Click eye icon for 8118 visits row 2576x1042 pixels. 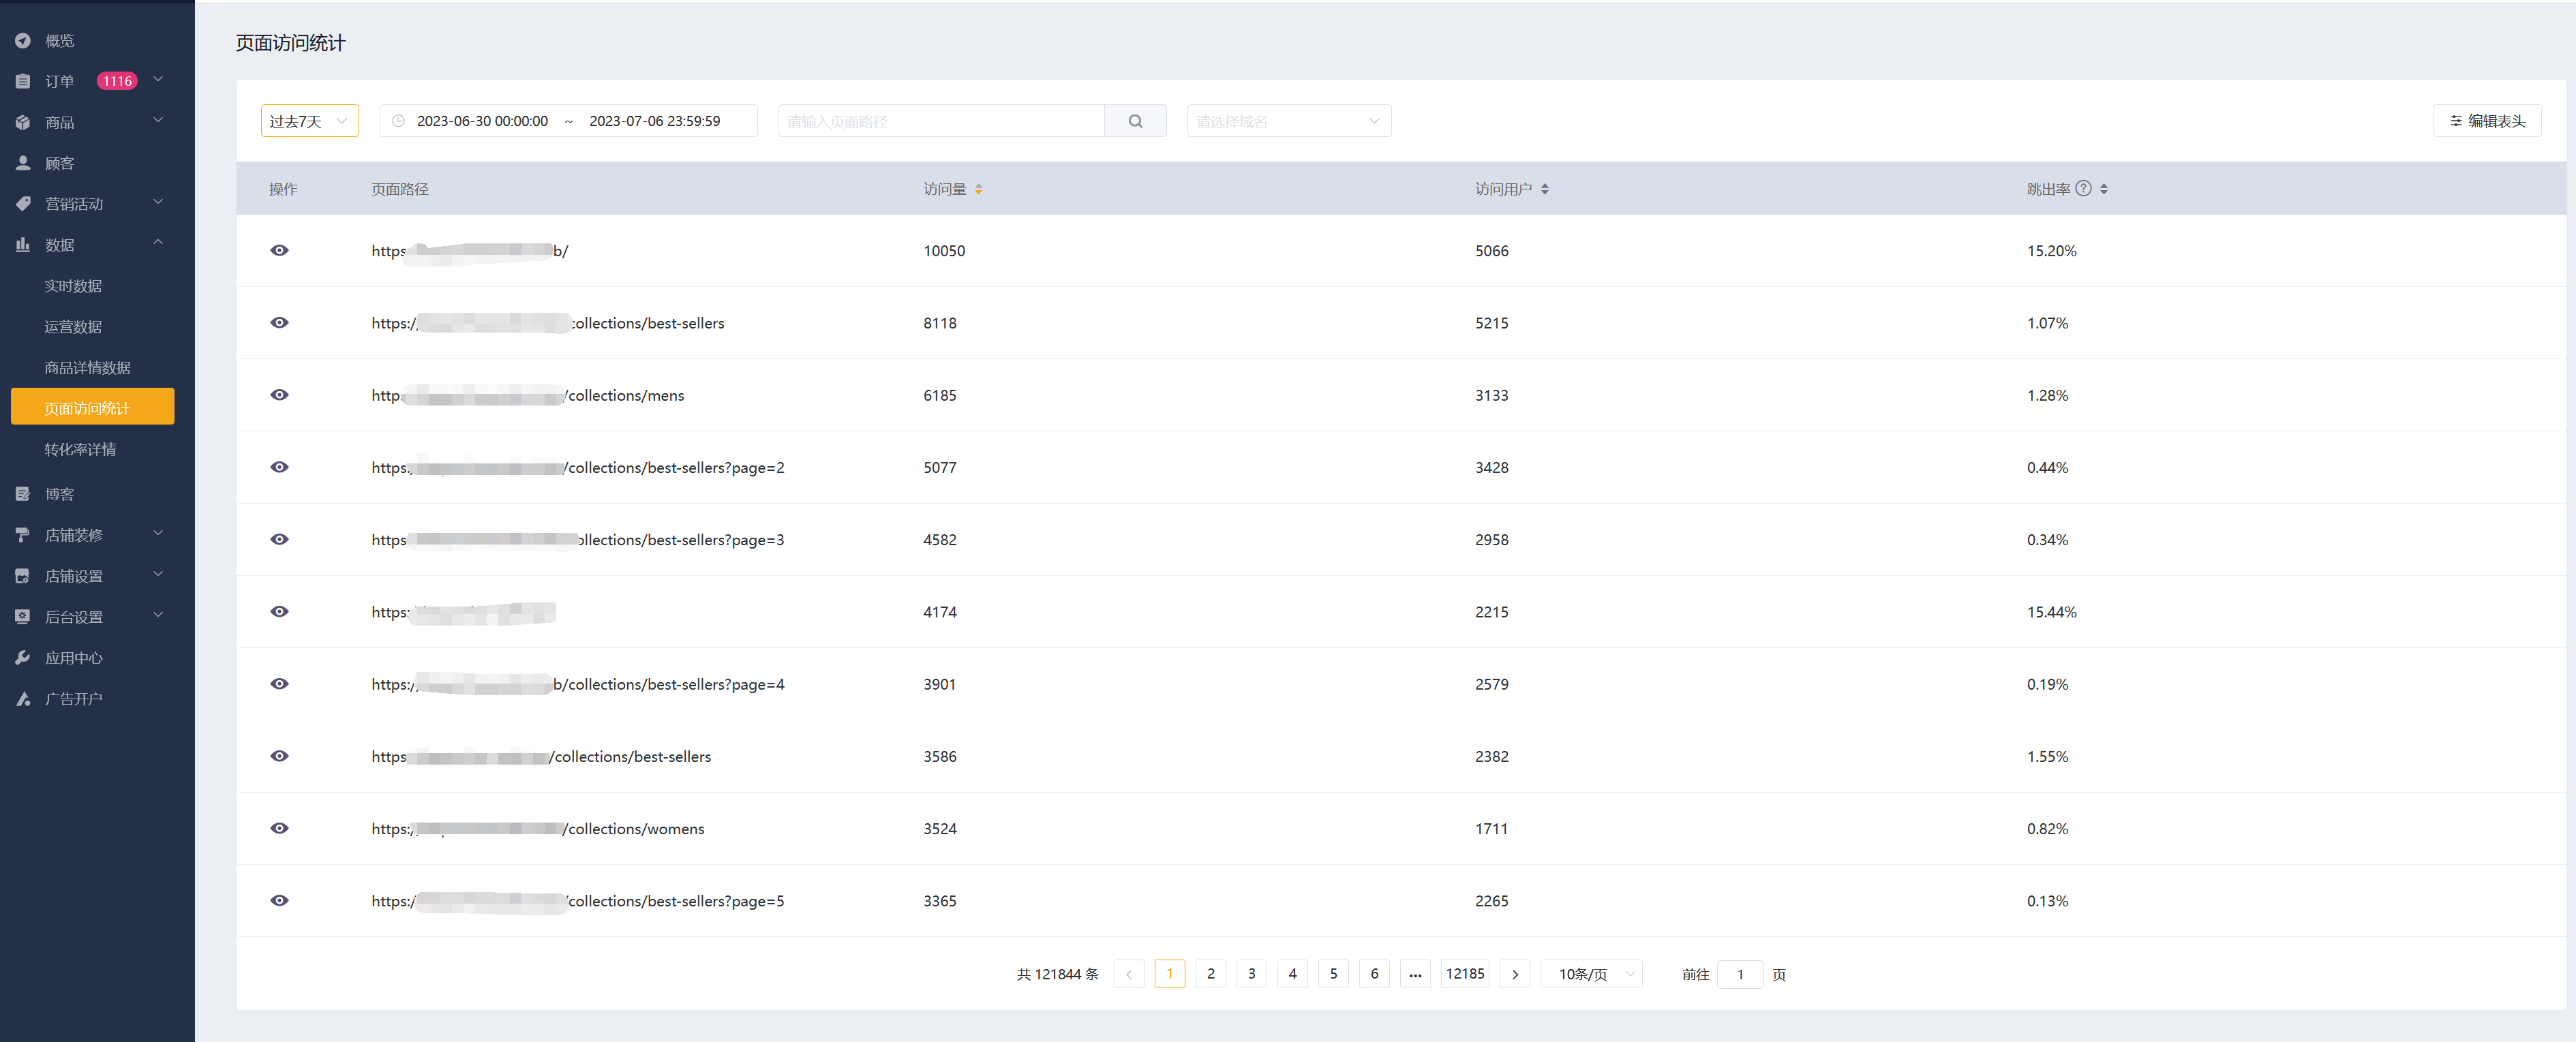[279, 322]
